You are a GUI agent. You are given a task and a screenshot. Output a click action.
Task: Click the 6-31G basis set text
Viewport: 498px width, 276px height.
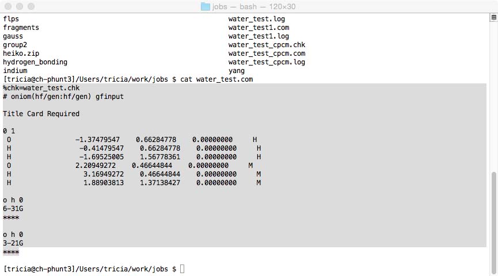coord(13,209)
